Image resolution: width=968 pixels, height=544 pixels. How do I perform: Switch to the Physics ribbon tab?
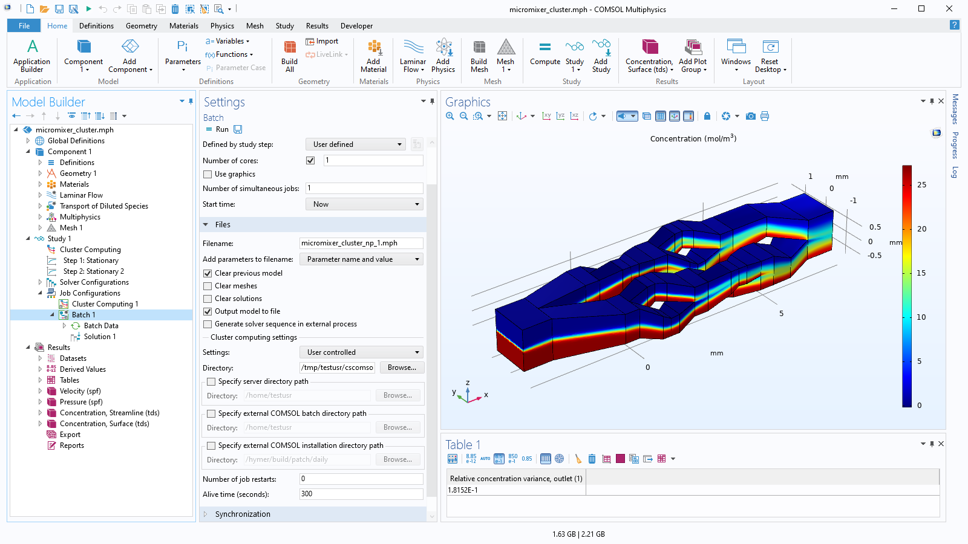tap(222, 26)
